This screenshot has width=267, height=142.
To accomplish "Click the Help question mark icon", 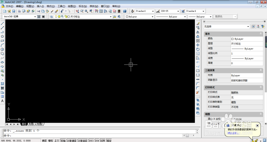I will [x=125, y=11].
